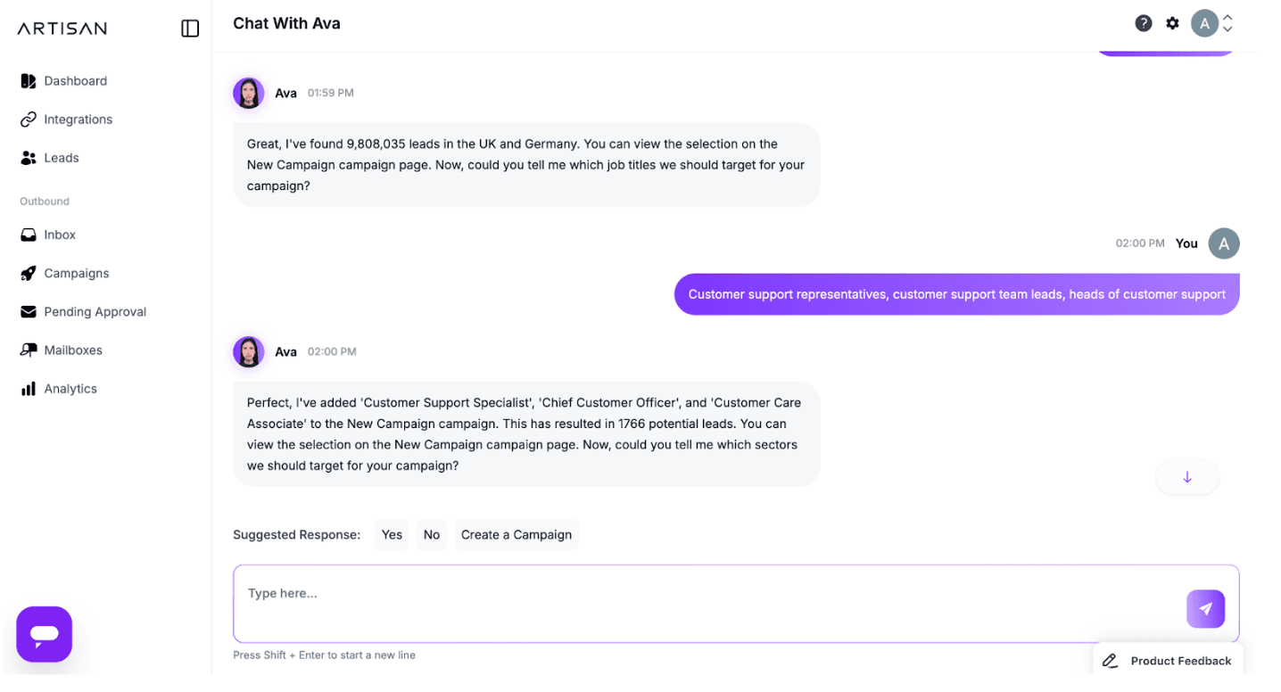Select the 'Yes' suggested response
Image resolution: width=1281 pixels, height=692 pixels.
coord(392,535)
